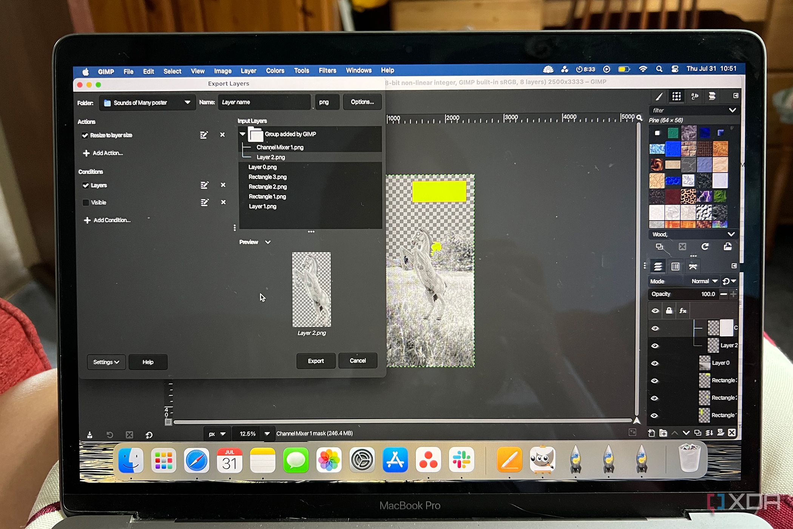Remove the Visible condition with its X
This screenshot has width=793, height=529.
(x=223, y=202)
